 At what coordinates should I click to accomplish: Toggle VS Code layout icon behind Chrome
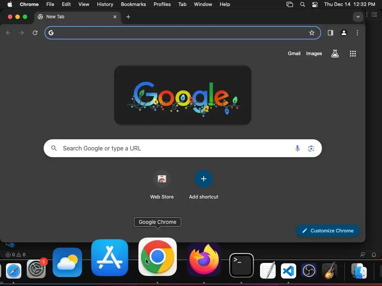(x=375, y=15)
